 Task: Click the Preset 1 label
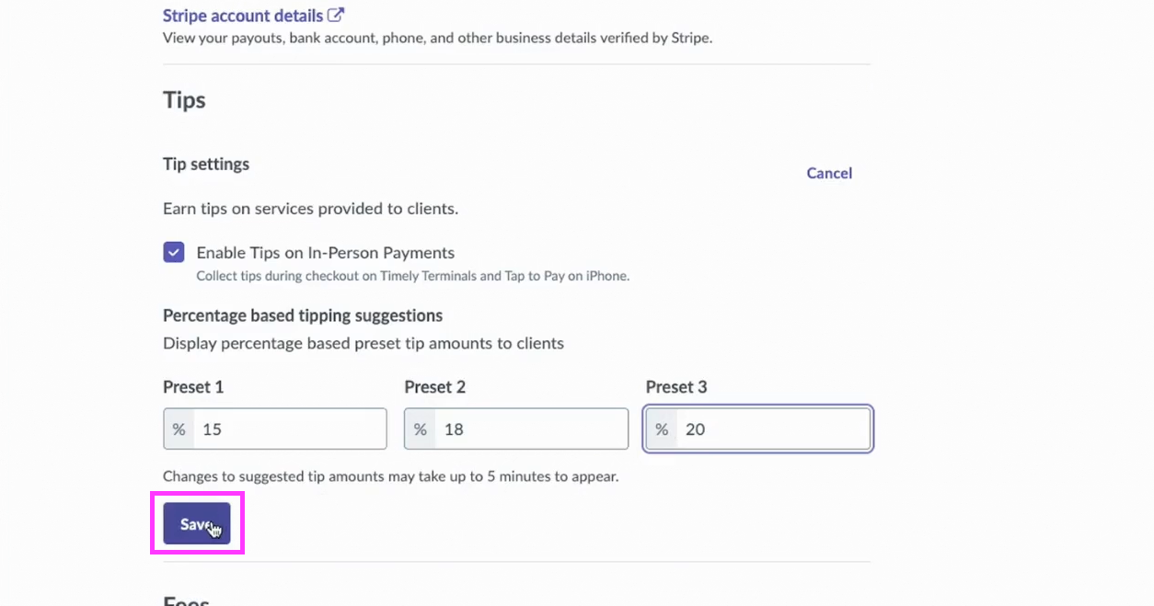coord(193,387)
